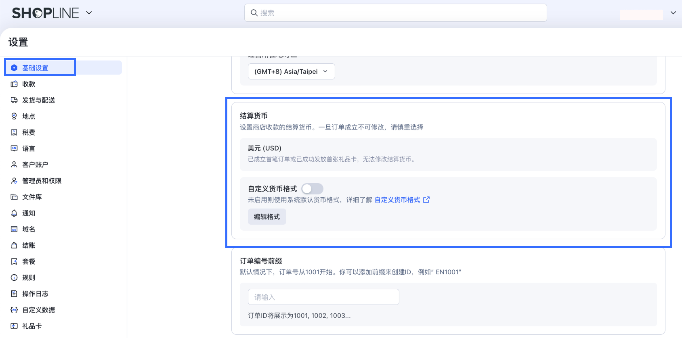Click the 礼品卡 gift card icon
The image size is (682, 338).
[x=14, y=326]
